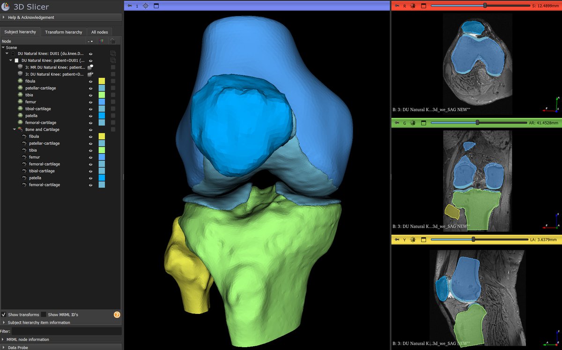Click the Filter input field
Image resolution: width=562 pixels, height=350 pixels.
click(x=66, y=331)
